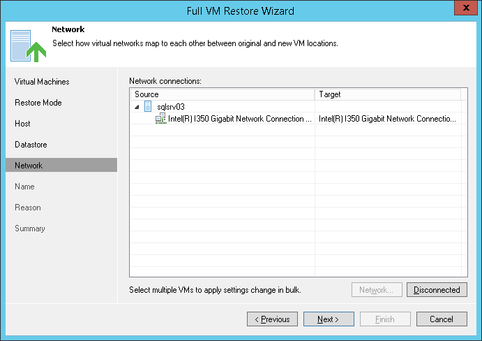The image size is (482, 341).
Task: Go back with the Previous button
Action: pyautogui.click(x=272, y=319)
